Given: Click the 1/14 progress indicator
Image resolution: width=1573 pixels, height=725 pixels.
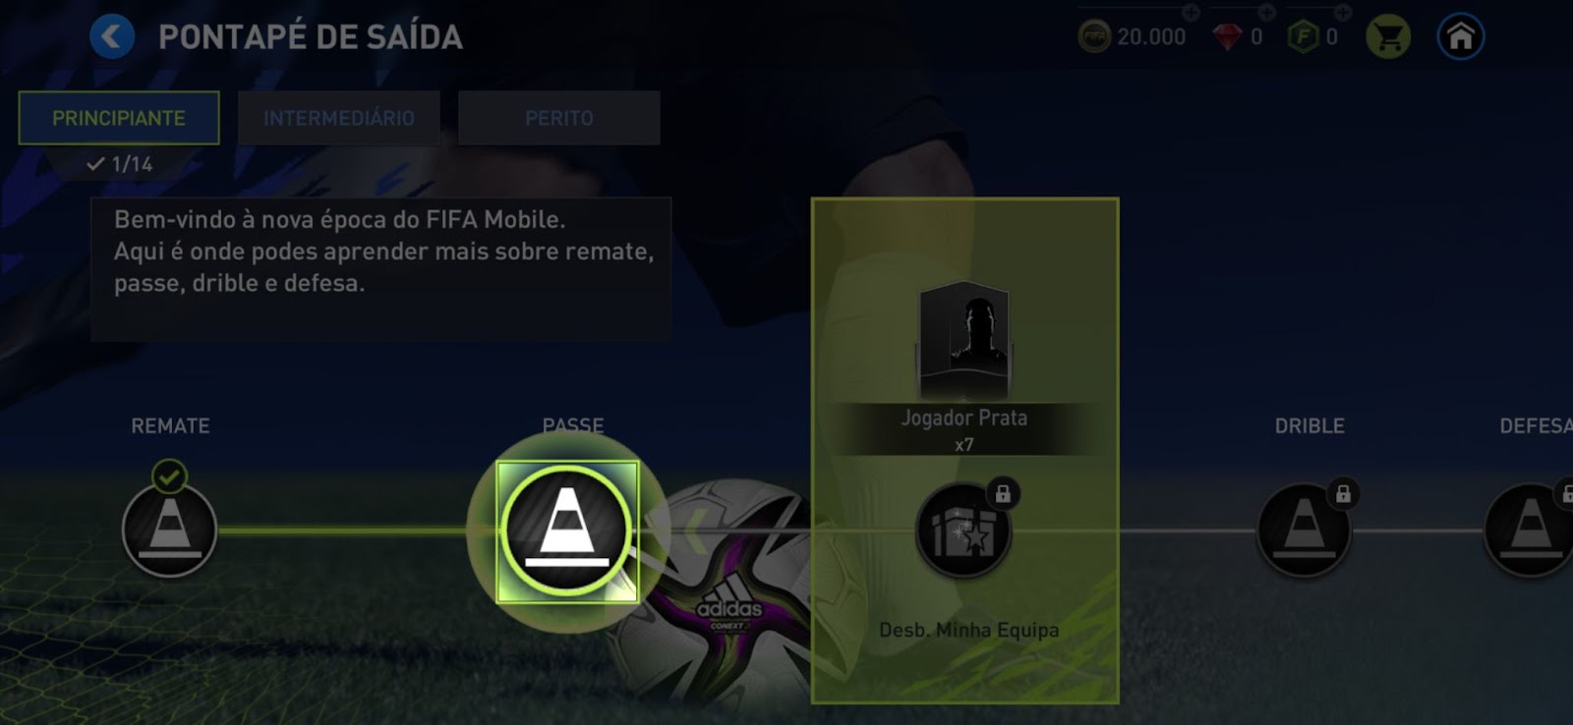Looking at the screenshot, I should pos(120,164).
